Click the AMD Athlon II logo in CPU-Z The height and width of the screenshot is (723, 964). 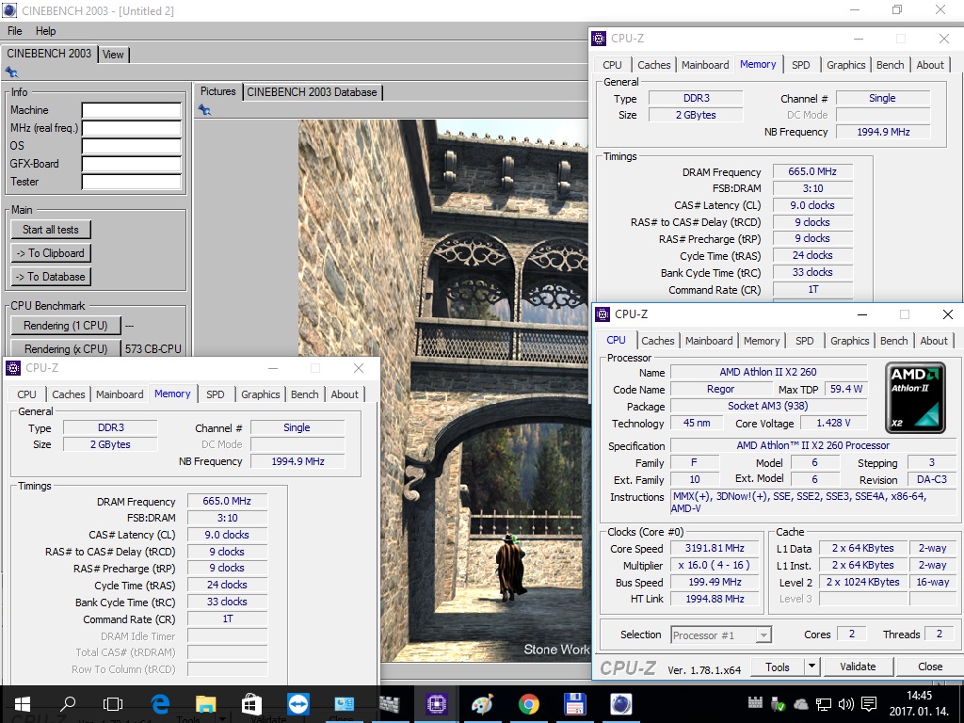point(915,398)
